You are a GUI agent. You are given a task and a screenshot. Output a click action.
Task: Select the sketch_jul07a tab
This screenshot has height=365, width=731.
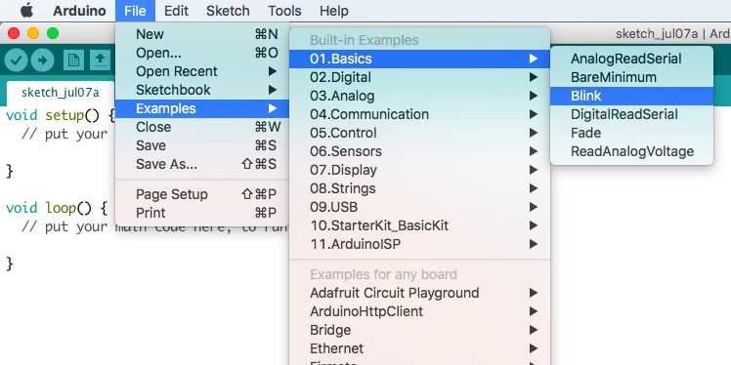point(61,93)
